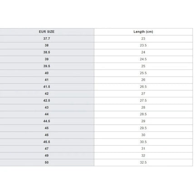Click the 23.5 length value
The image size is (195, 195).
point(143,45)
